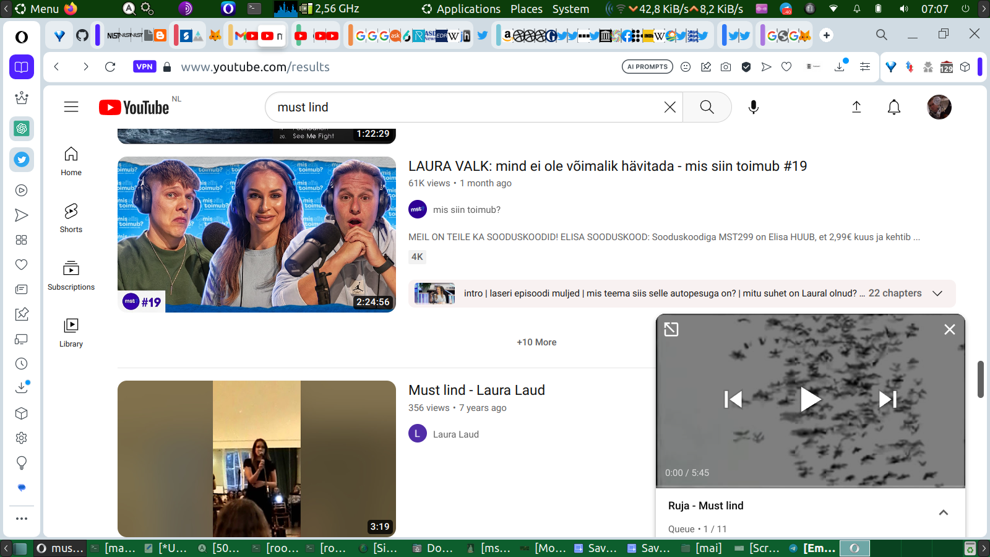Switch to GitHub browser tab
This screenshot has height=557, width=990.
pos(82,35)
